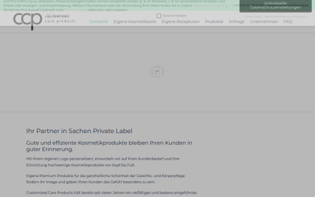Select the Anfrage menu item
This screenshot has height=197, width=315.
coord(237,22)
